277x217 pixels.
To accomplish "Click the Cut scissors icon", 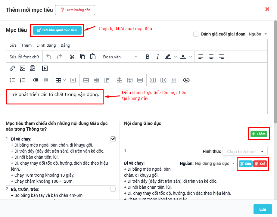I will pyautogui.click(x=72, y=57).
